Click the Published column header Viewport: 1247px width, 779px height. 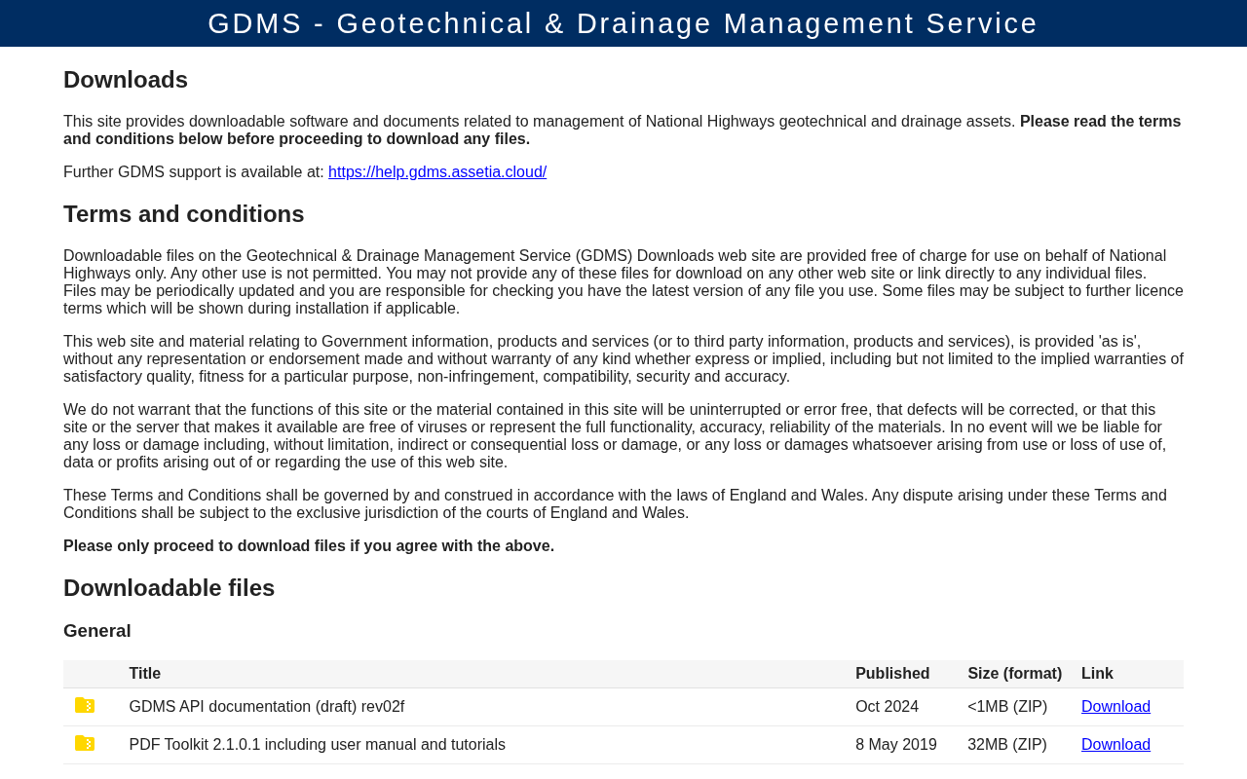point(892,674)
